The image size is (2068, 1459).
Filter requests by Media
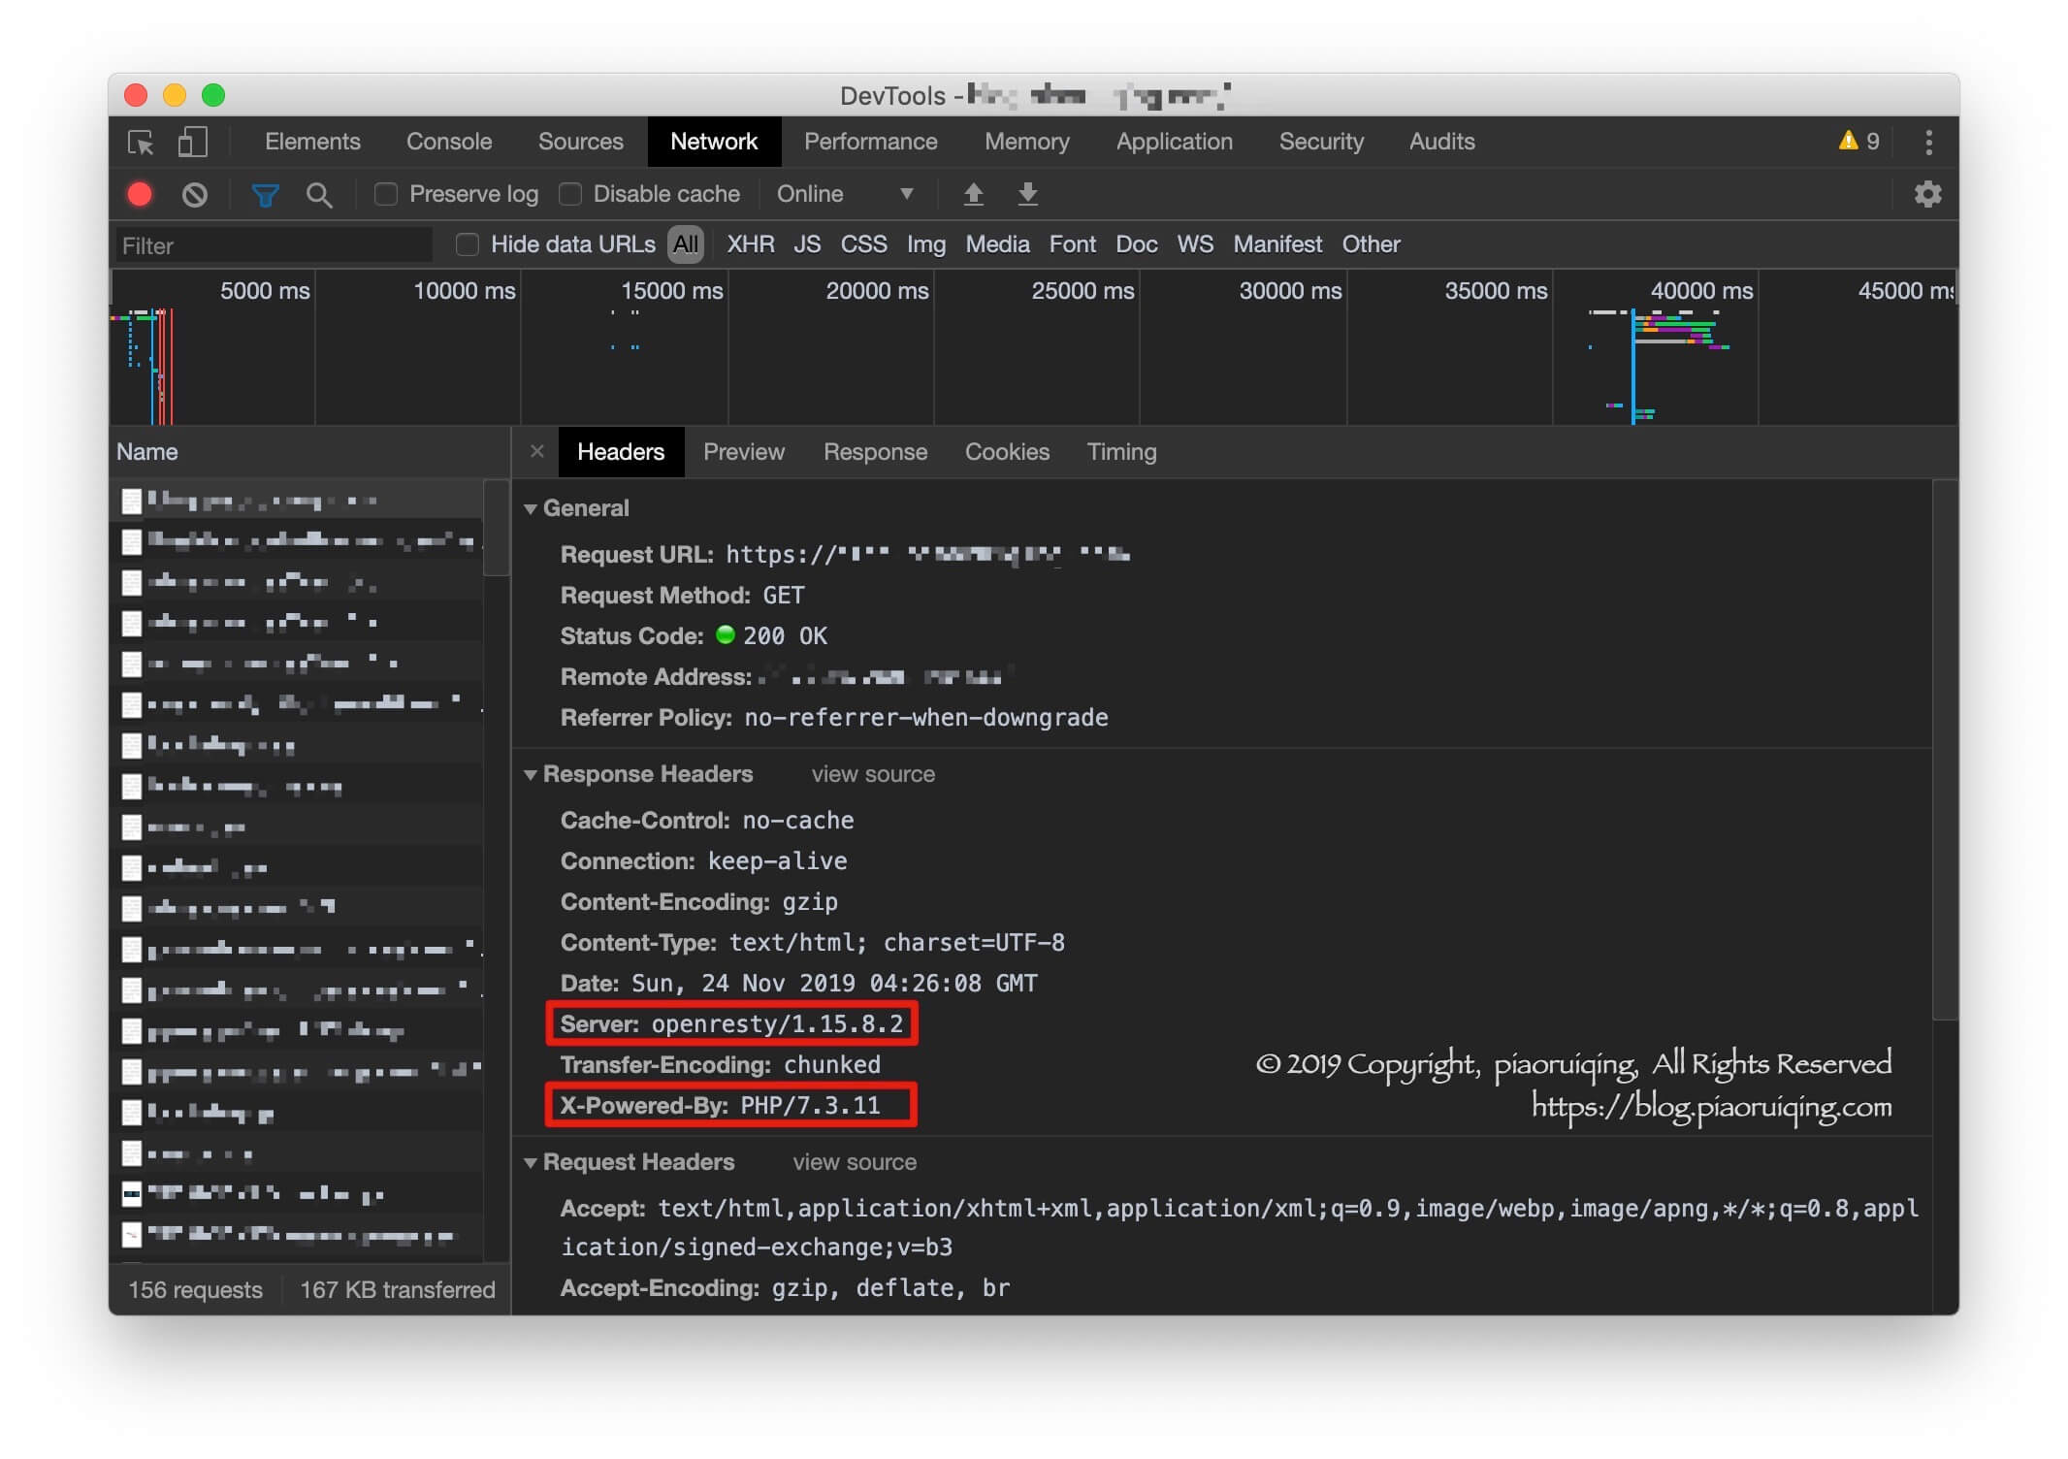click(x=997, y=244)
